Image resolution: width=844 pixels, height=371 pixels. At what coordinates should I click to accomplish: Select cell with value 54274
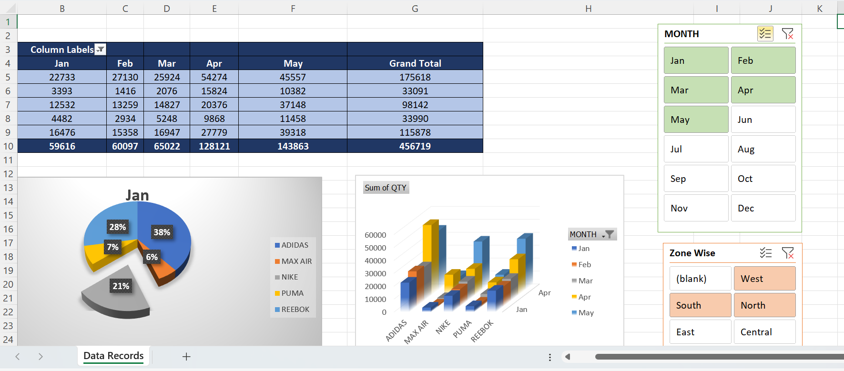click(214, 77)
